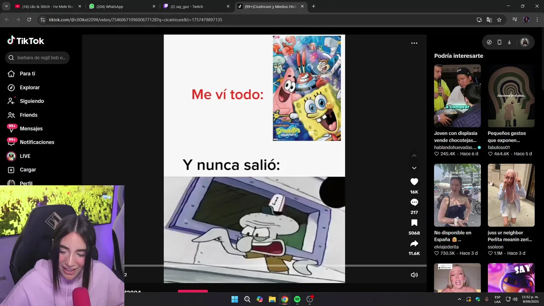
Task: Launch Copilot from the taskbar
Action: coord(260,299)
